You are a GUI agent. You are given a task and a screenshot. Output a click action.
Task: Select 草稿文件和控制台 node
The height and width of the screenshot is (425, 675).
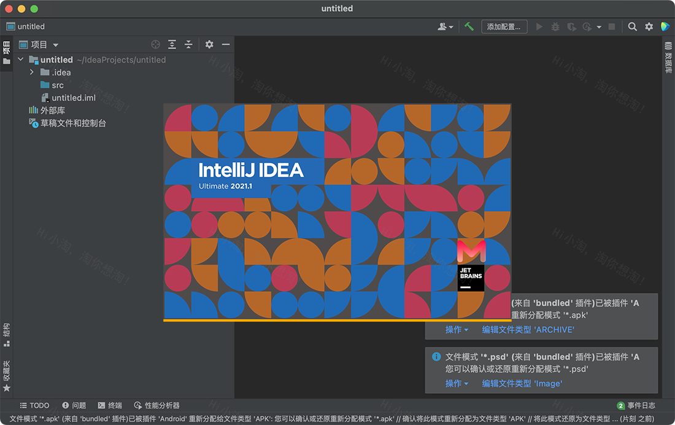(x=67, y=123)
